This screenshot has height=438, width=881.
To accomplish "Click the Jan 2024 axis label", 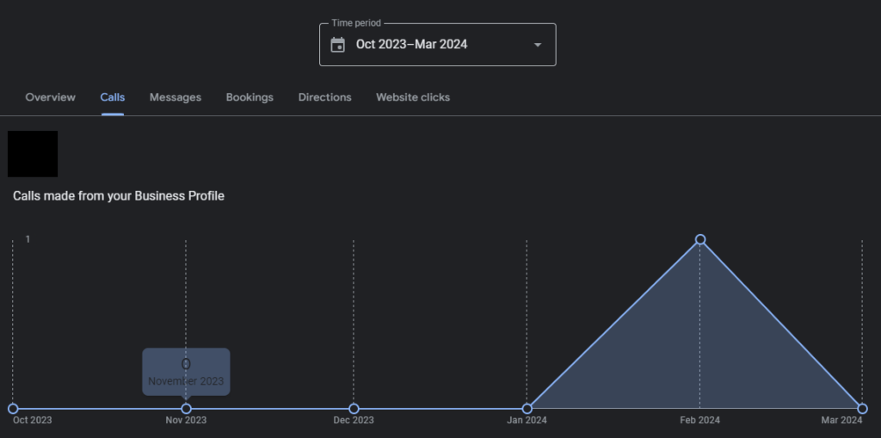I will 527,421.
